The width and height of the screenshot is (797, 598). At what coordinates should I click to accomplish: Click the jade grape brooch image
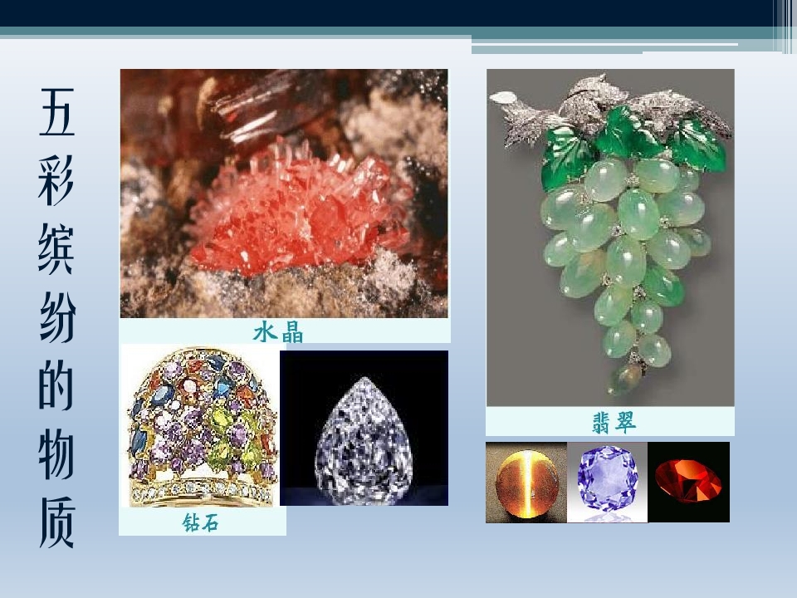tap(610, 237)
